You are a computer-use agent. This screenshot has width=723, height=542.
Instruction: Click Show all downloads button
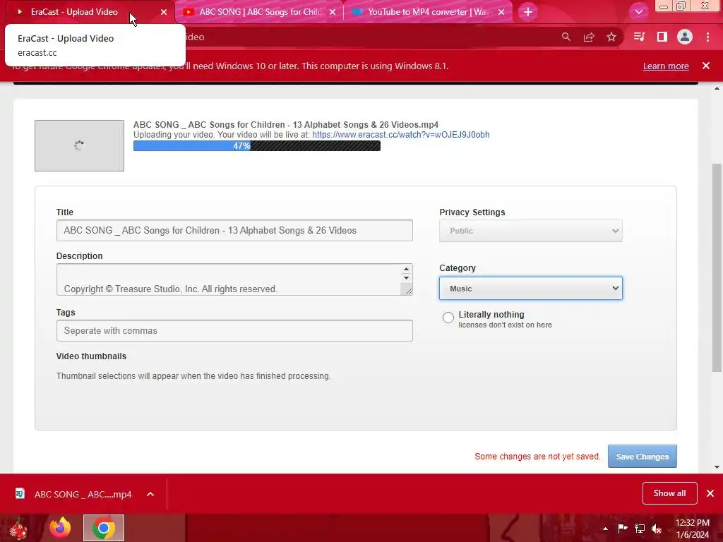point(669,493)
